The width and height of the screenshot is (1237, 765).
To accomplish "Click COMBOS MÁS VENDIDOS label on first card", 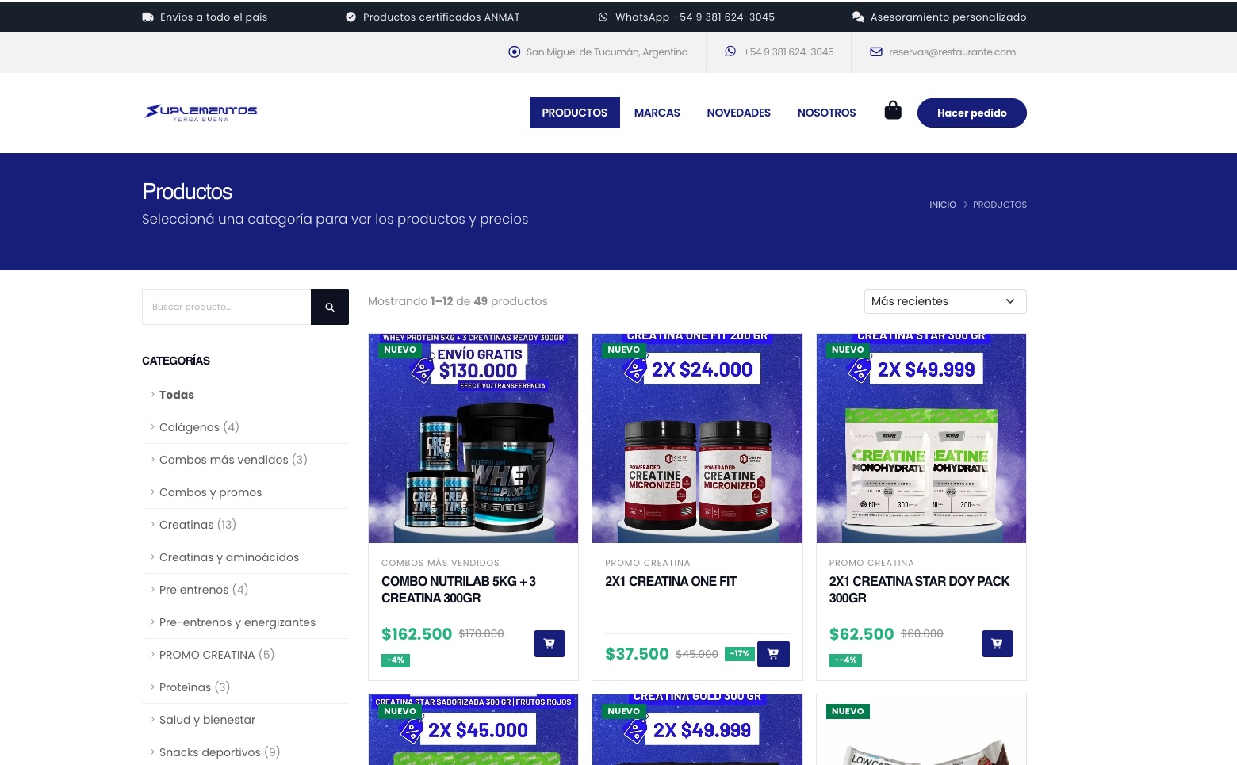I will pyautogui.click(x=440, y=563).
